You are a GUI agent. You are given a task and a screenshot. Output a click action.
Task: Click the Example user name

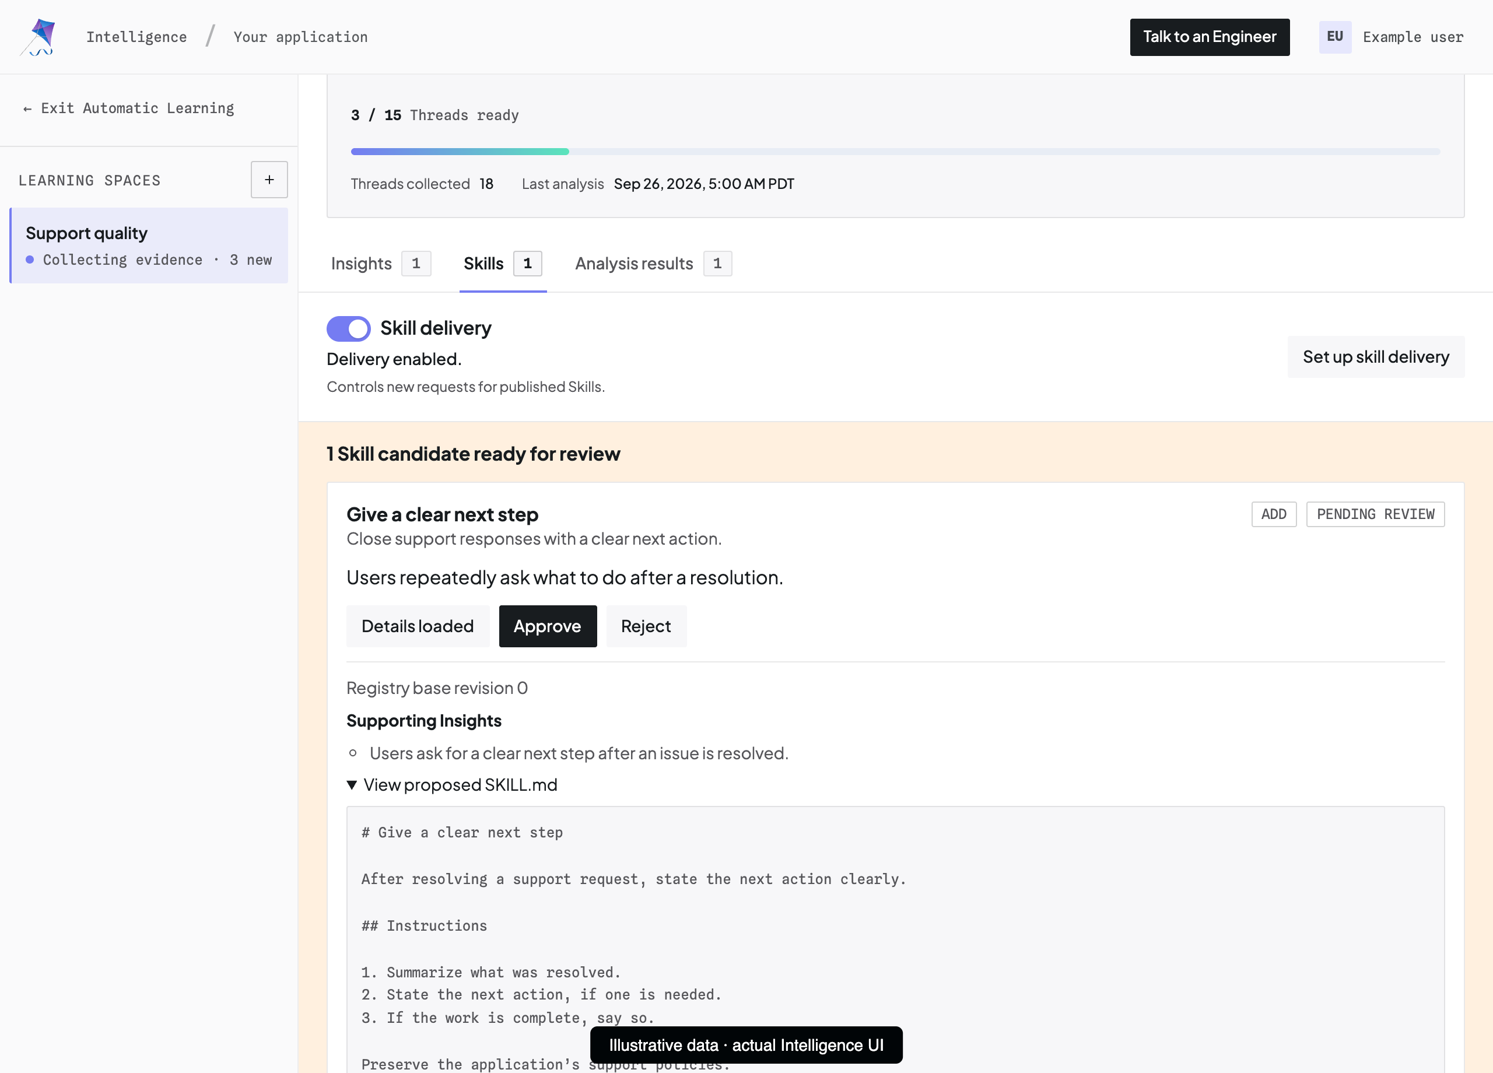1413,37
